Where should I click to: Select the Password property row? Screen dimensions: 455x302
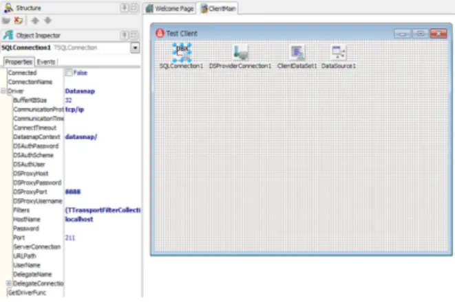(x=26, y=229)
